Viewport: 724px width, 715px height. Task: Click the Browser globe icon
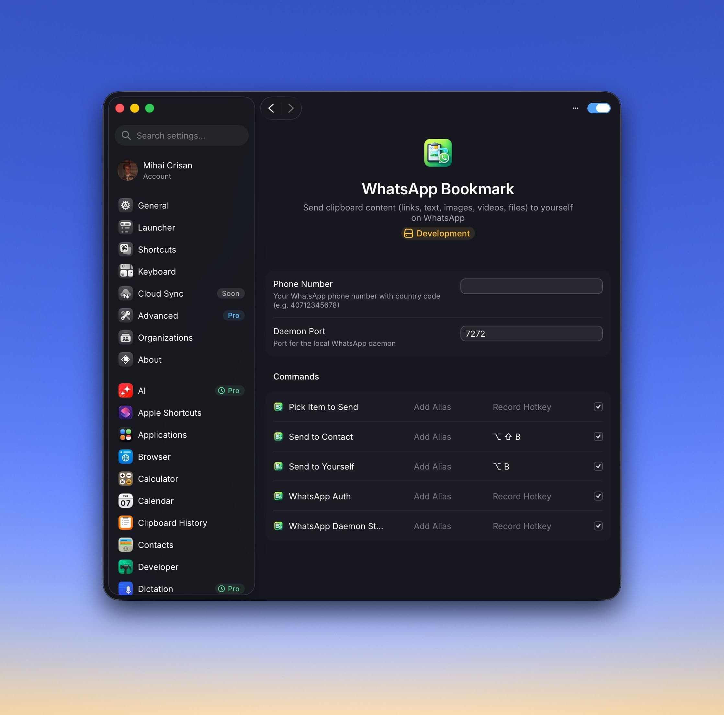click(126, 457)
